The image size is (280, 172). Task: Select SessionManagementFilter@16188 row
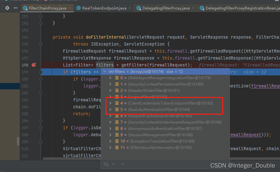tap(165, 135)
